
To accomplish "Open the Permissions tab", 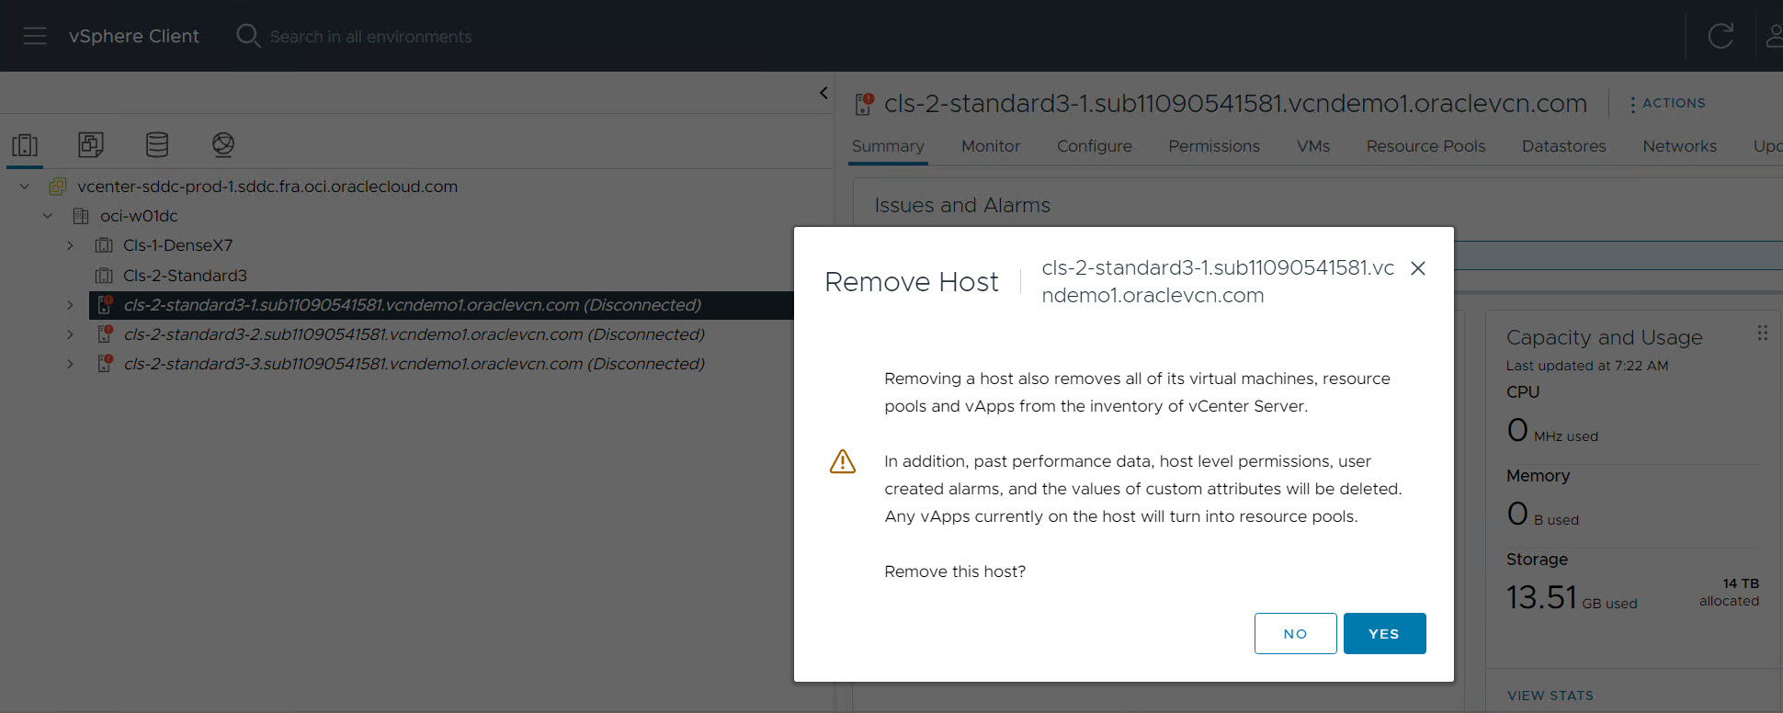I will 1214,146.
